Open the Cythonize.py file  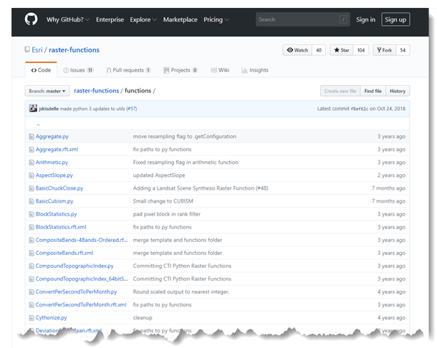(x=52, y=318)
